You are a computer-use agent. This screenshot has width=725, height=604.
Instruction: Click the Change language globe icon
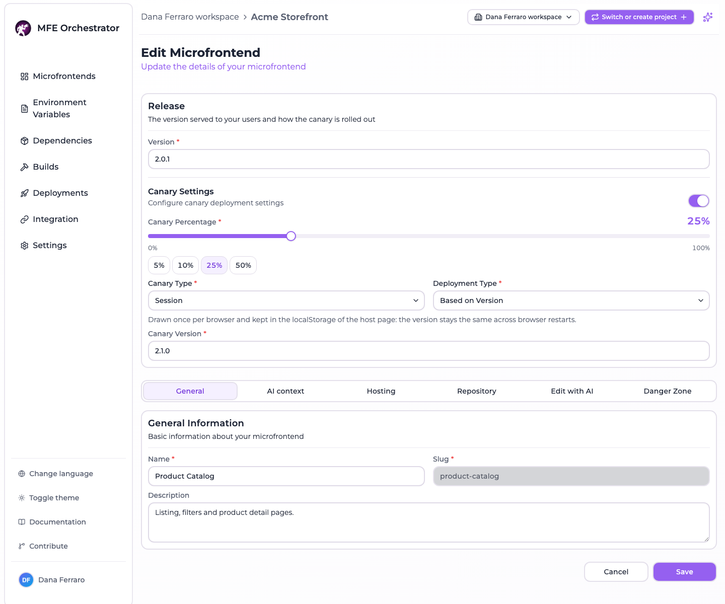pyautogui.click(x=22, y=474)
